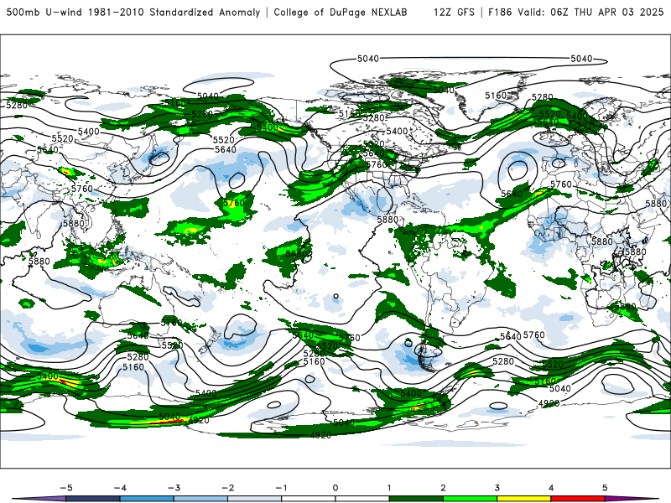Screen dimensions: 671x503
Task: Click the '3' tick label on the color scale
Action: pos(497,488)
